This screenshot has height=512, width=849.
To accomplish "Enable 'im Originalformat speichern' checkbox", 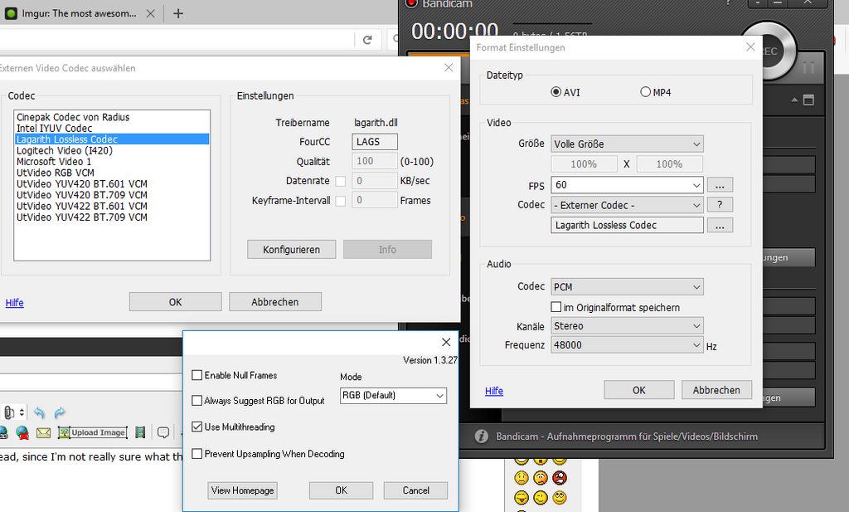I will pyautogui.click(x=555, y=307).
